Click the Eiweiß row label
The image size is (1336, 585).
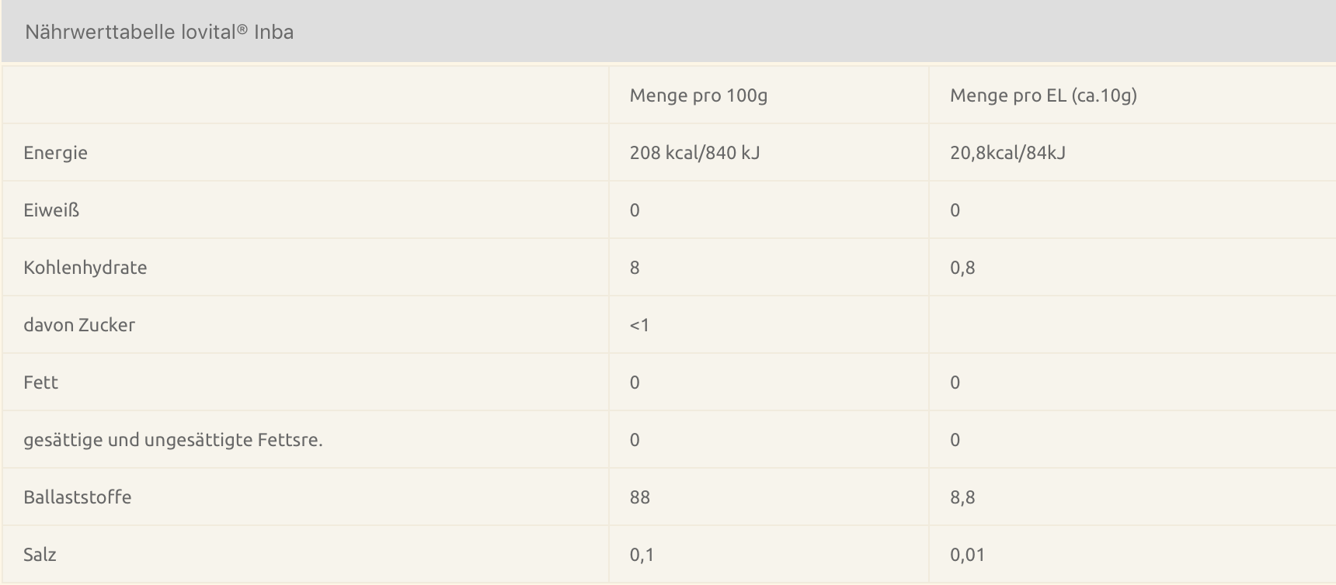click(x=51, y=210)
